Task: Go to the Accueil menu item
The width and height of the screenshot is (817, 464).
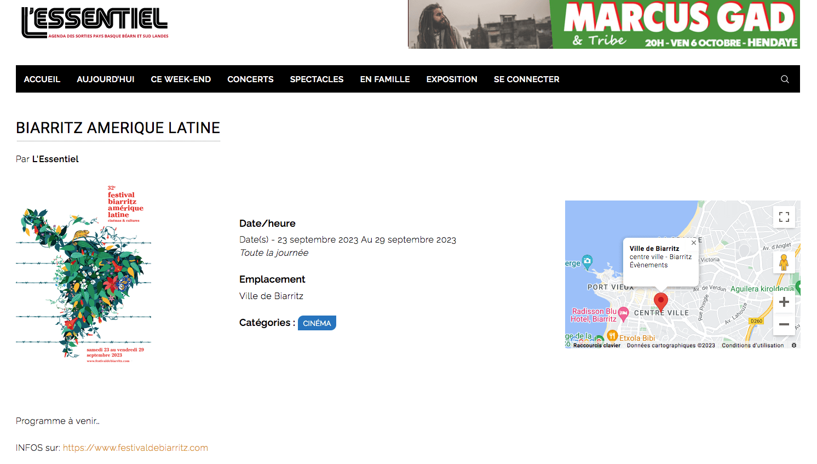Action: (42, 79)
